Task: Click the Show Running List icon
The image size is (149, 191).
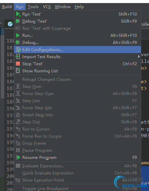Action: pyautogui.click(x=18, y=71)
